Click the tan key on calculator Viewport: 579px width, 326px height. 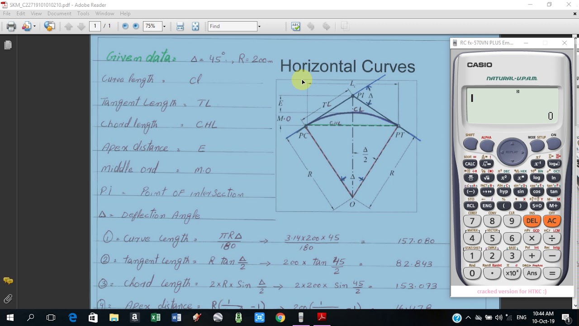(554, 192)
